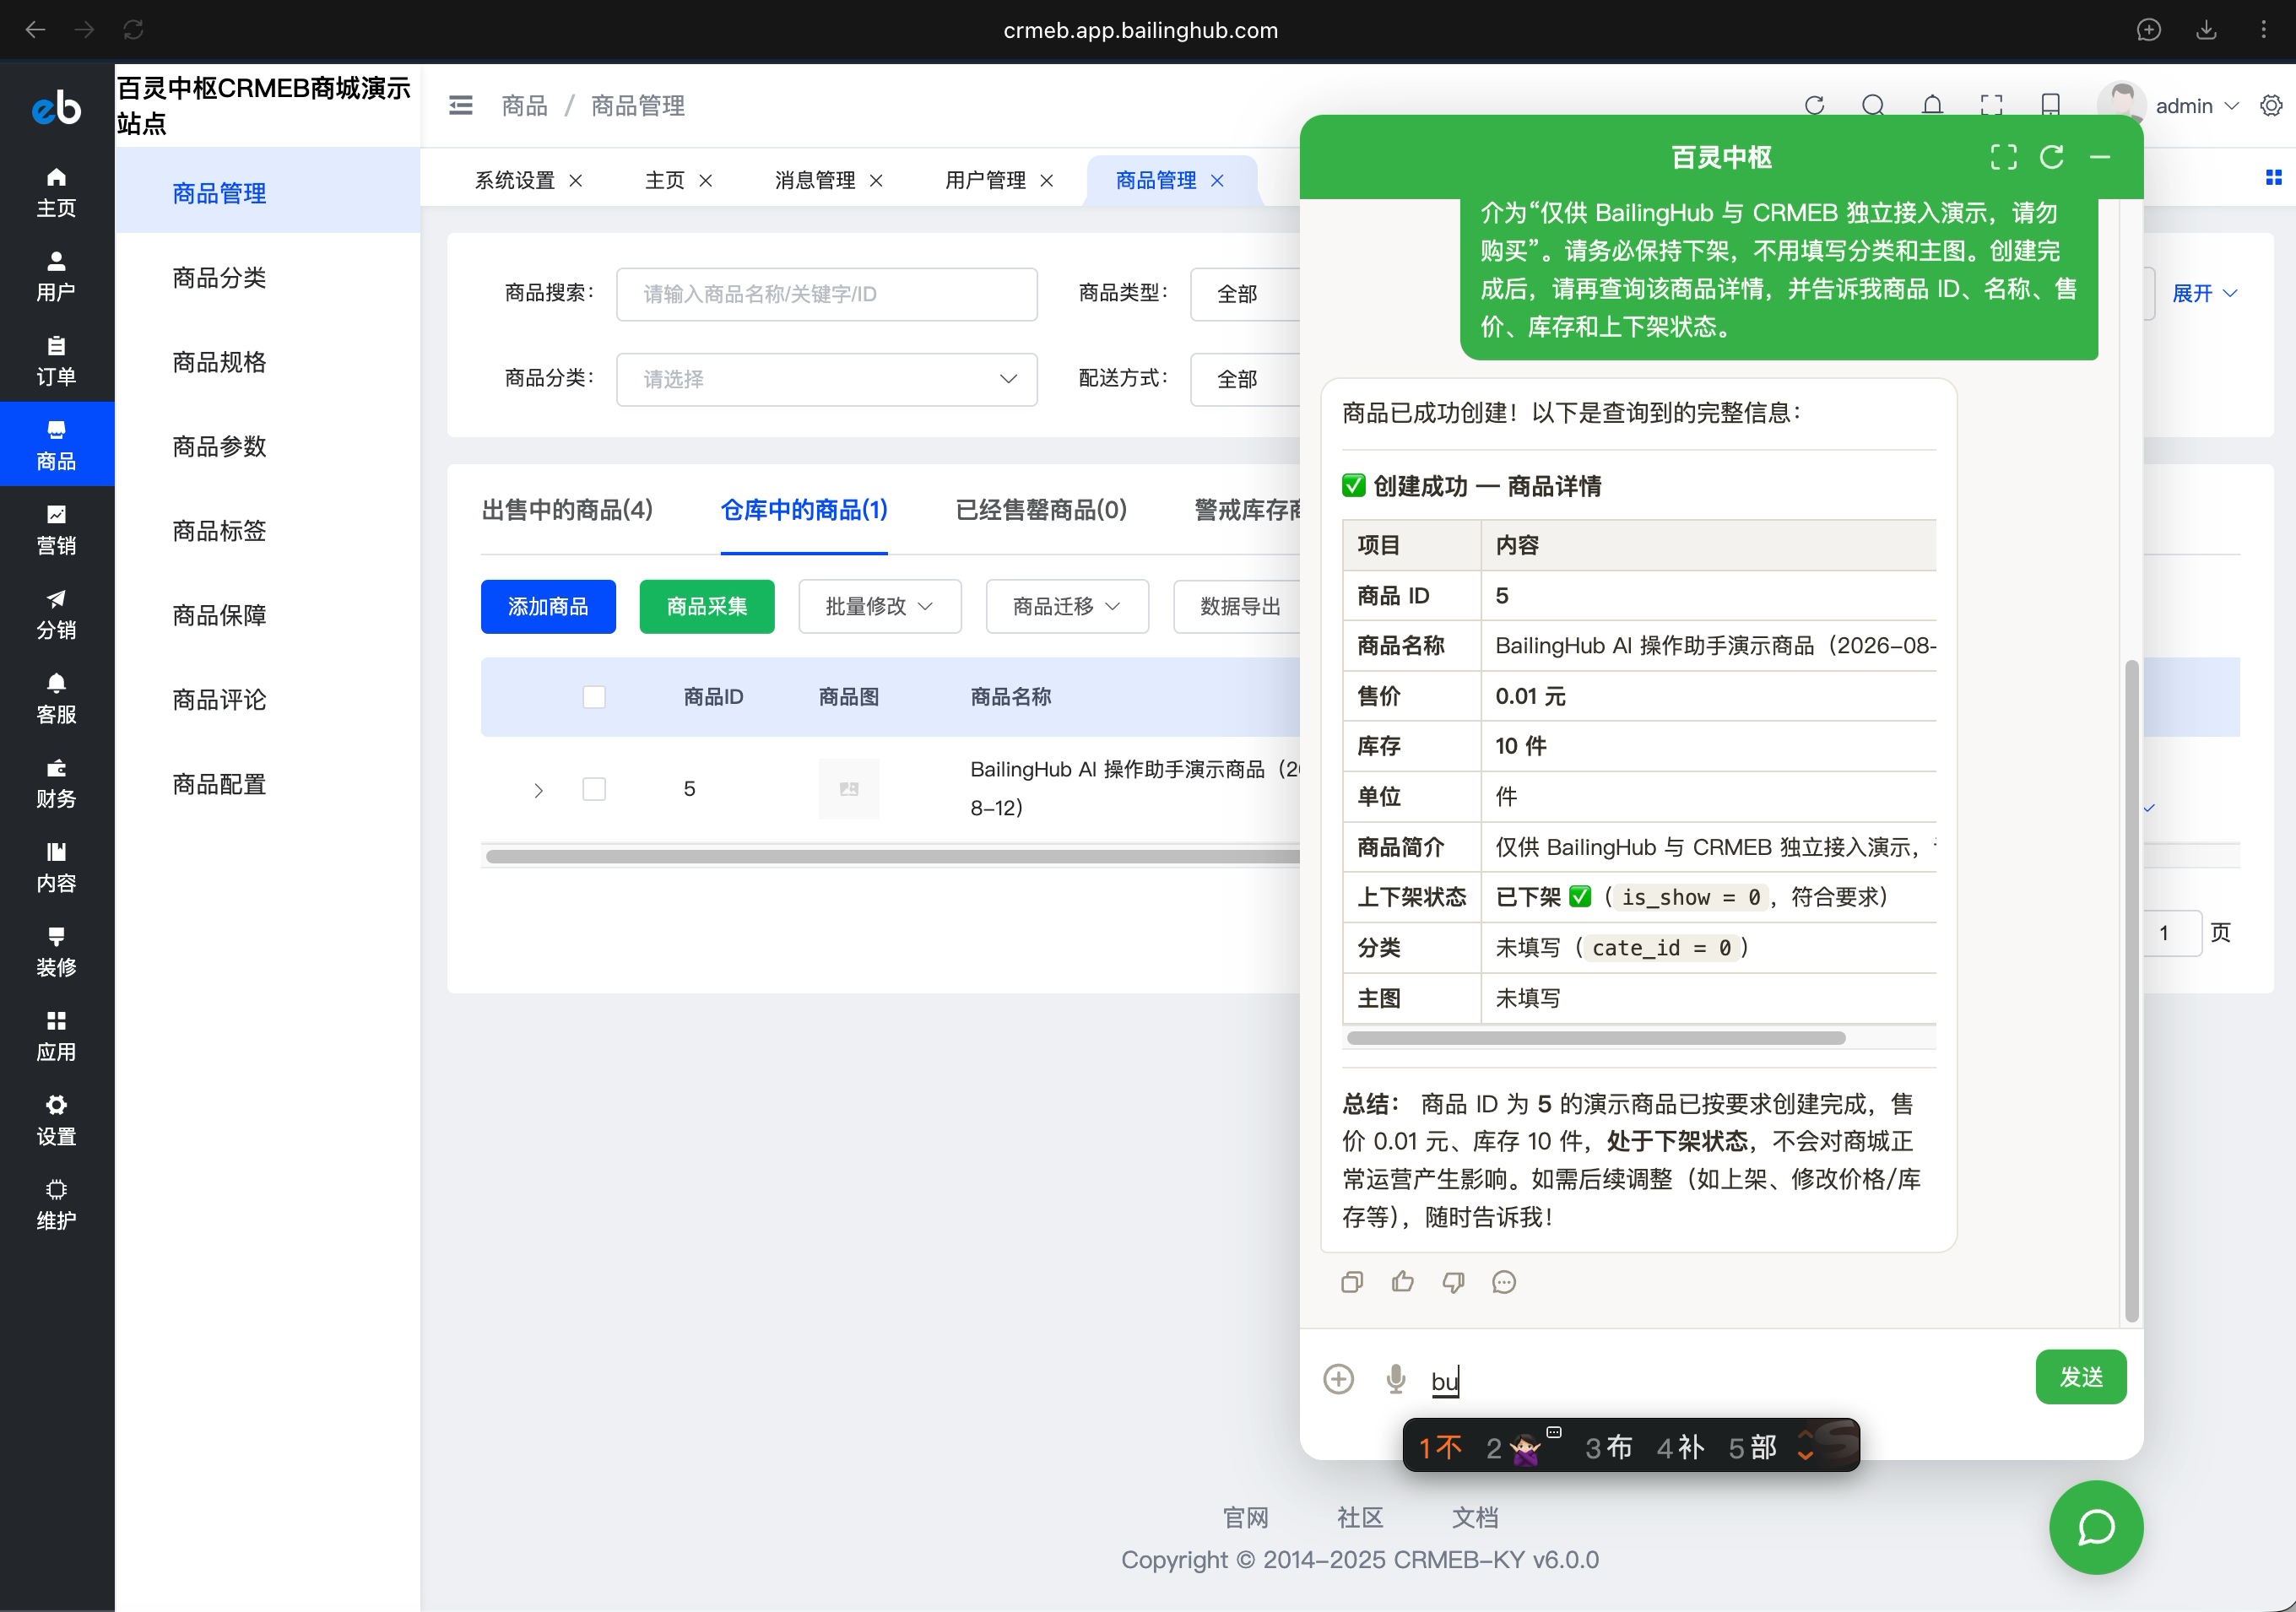Viewport: 2296px width, 1612px height.
Task: Click the mobile device icon in header
Action: [2050, 105]
